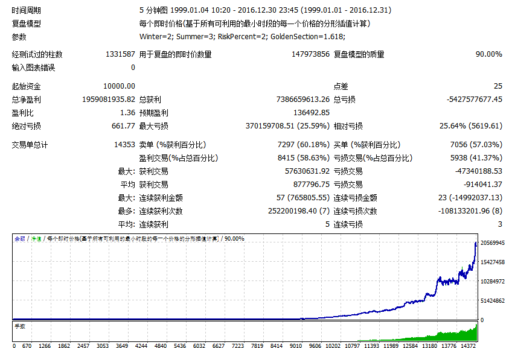Screen dimensions: 512x348
Task: Select the 预期盈利 value 136492.85
Action: point(311,113)
